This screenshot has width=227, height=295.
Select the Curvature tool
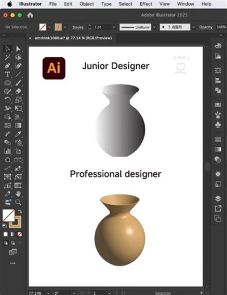tap(18, 66)
